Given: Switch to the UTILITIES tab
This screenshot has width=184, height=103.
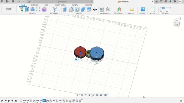Looking at the screenshot, I should pos(88,5).
